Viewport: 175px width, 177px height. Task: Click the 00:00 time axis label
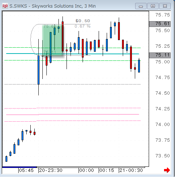[87, 170]
